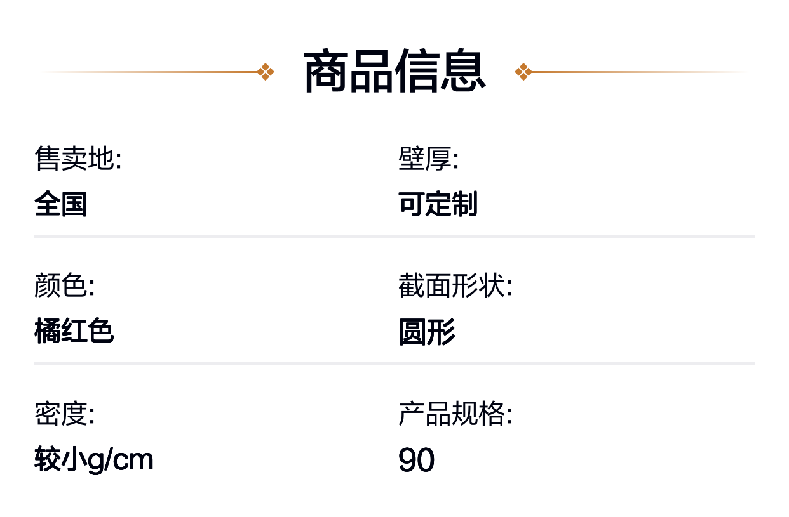Click the 全国 value text
789x517 pixels.
[60, 204]
